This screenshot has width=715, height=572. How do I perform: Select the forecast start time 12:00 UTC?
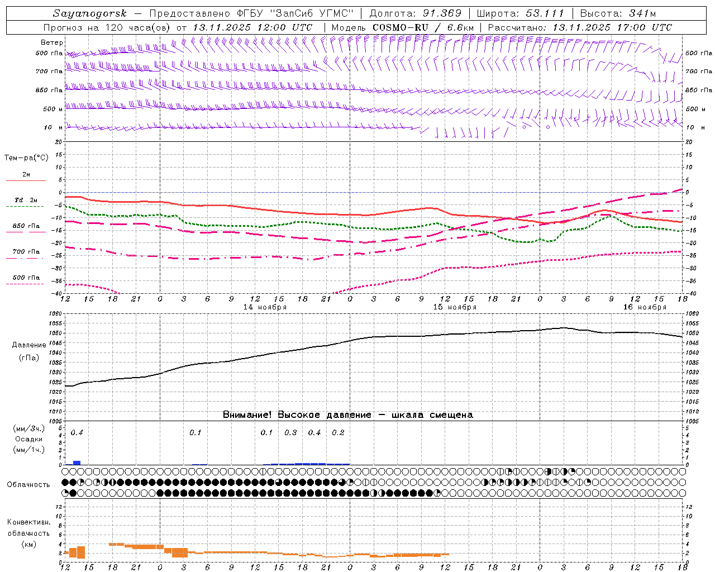[285, 27]
